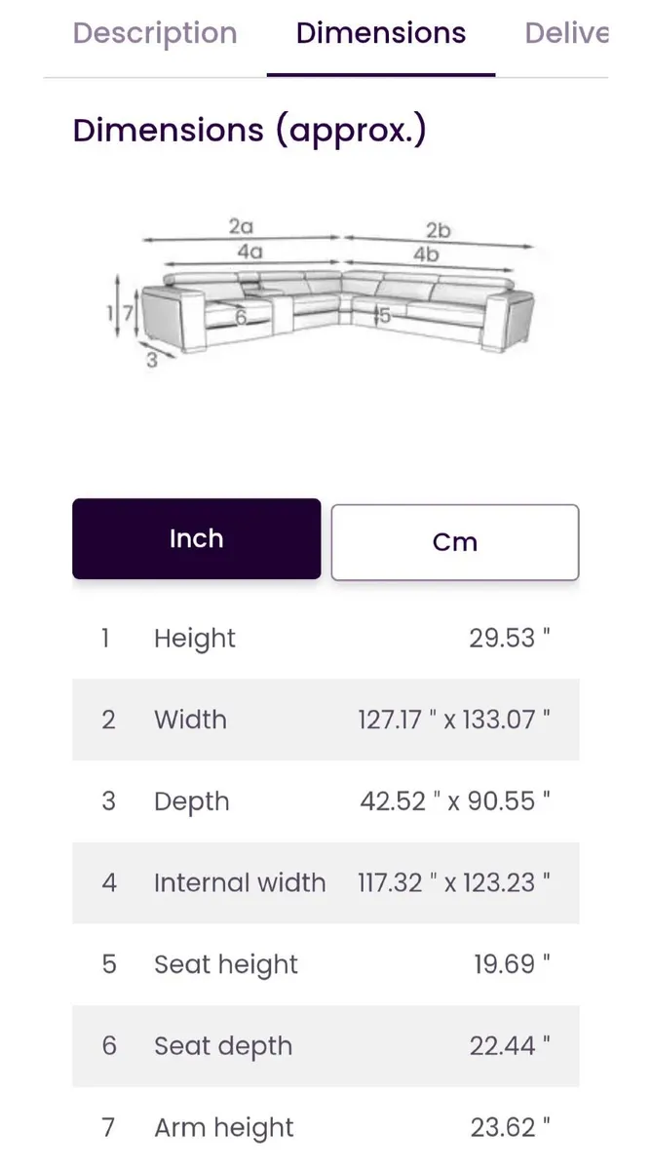The image size is (652, 1170).
Task: Click the 4a marker on diagram
Action: click(x=249, y=251)
